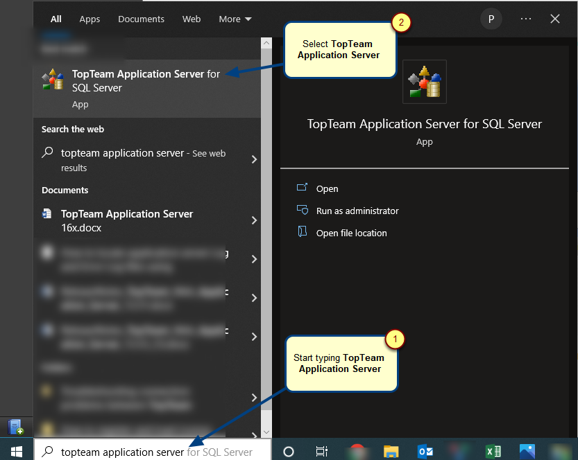Click the results list scrollbar track
The height and width of the screenshot is (460, 578).
(266, 238)
